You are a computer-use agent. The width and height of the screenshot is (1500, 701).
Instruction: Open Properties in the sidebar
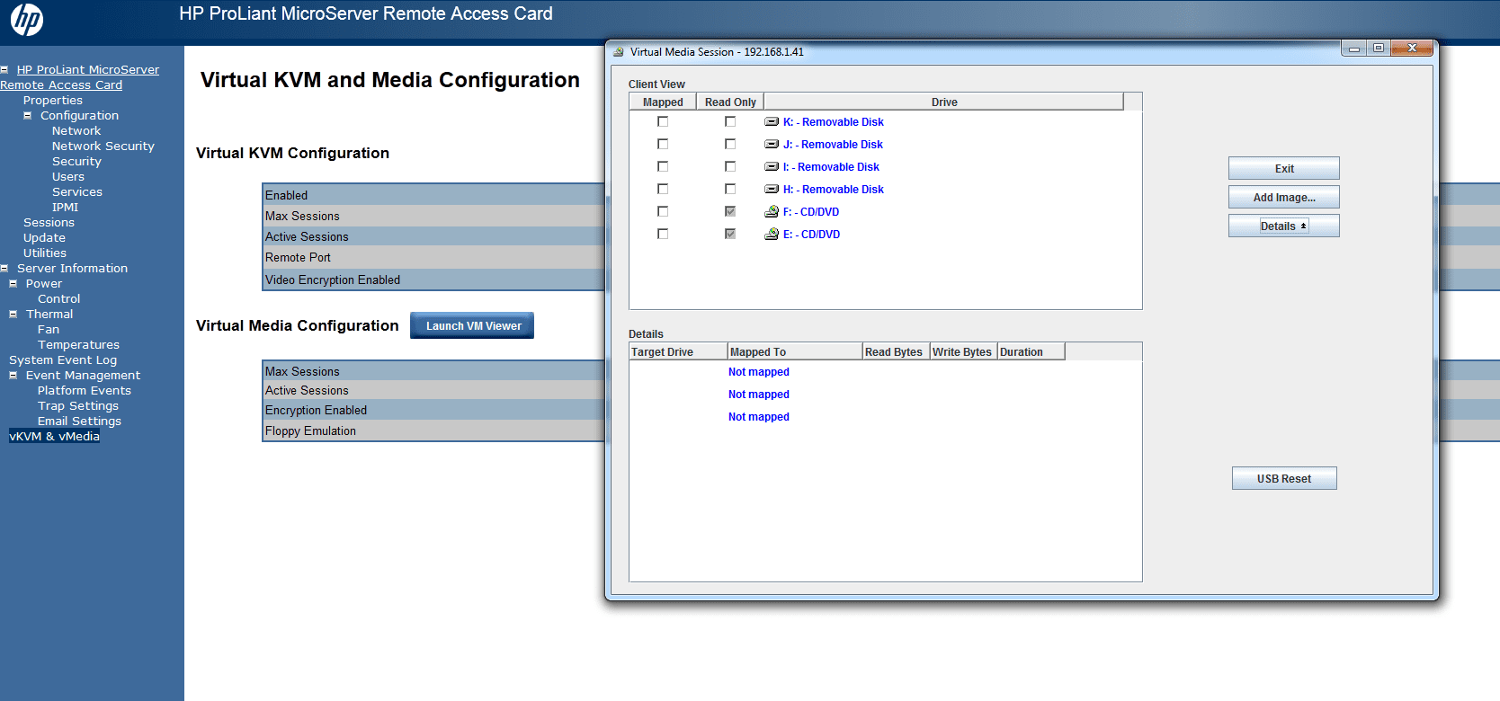click(53, 100)
